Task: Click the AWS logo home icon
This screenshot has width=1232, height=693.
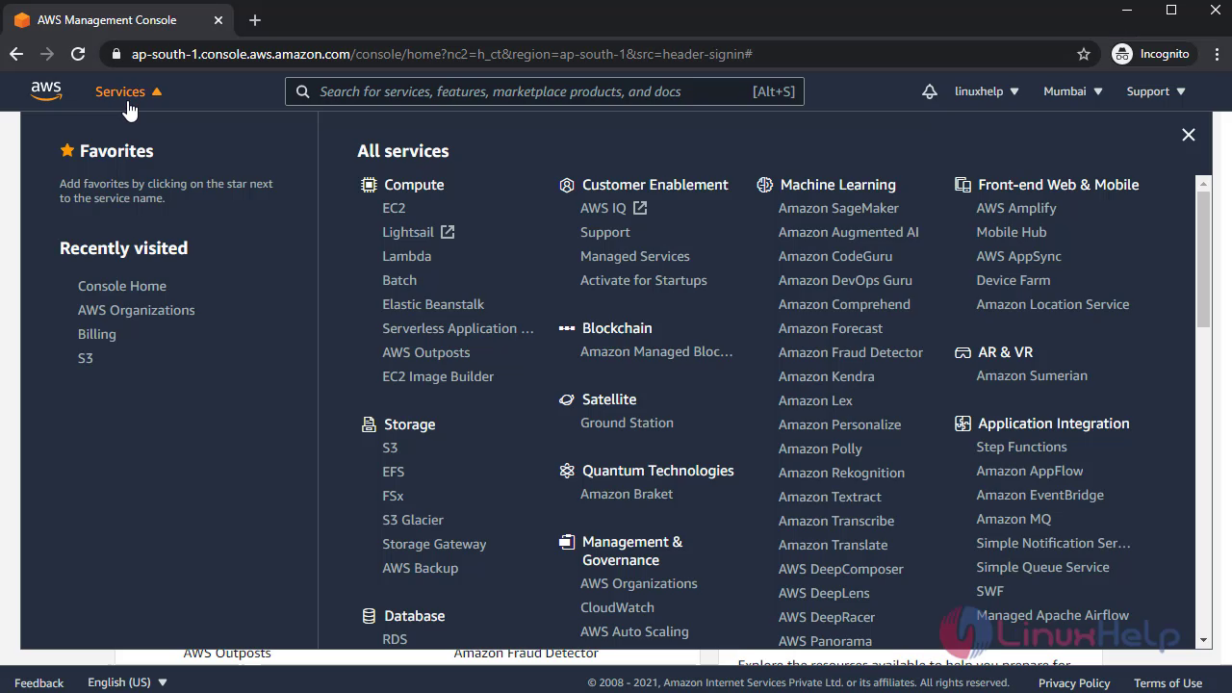Action: 46,91
